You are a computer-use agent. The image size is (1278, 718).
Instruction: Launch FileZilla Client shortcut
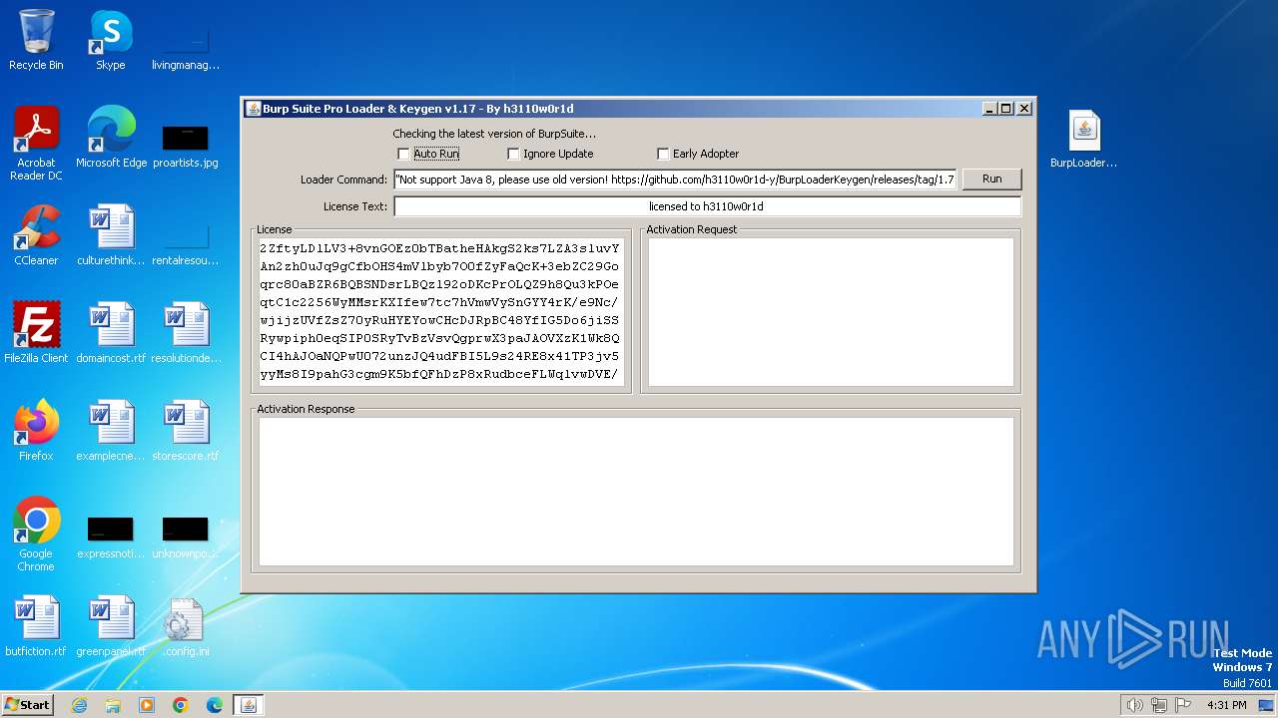pos(36,333)
